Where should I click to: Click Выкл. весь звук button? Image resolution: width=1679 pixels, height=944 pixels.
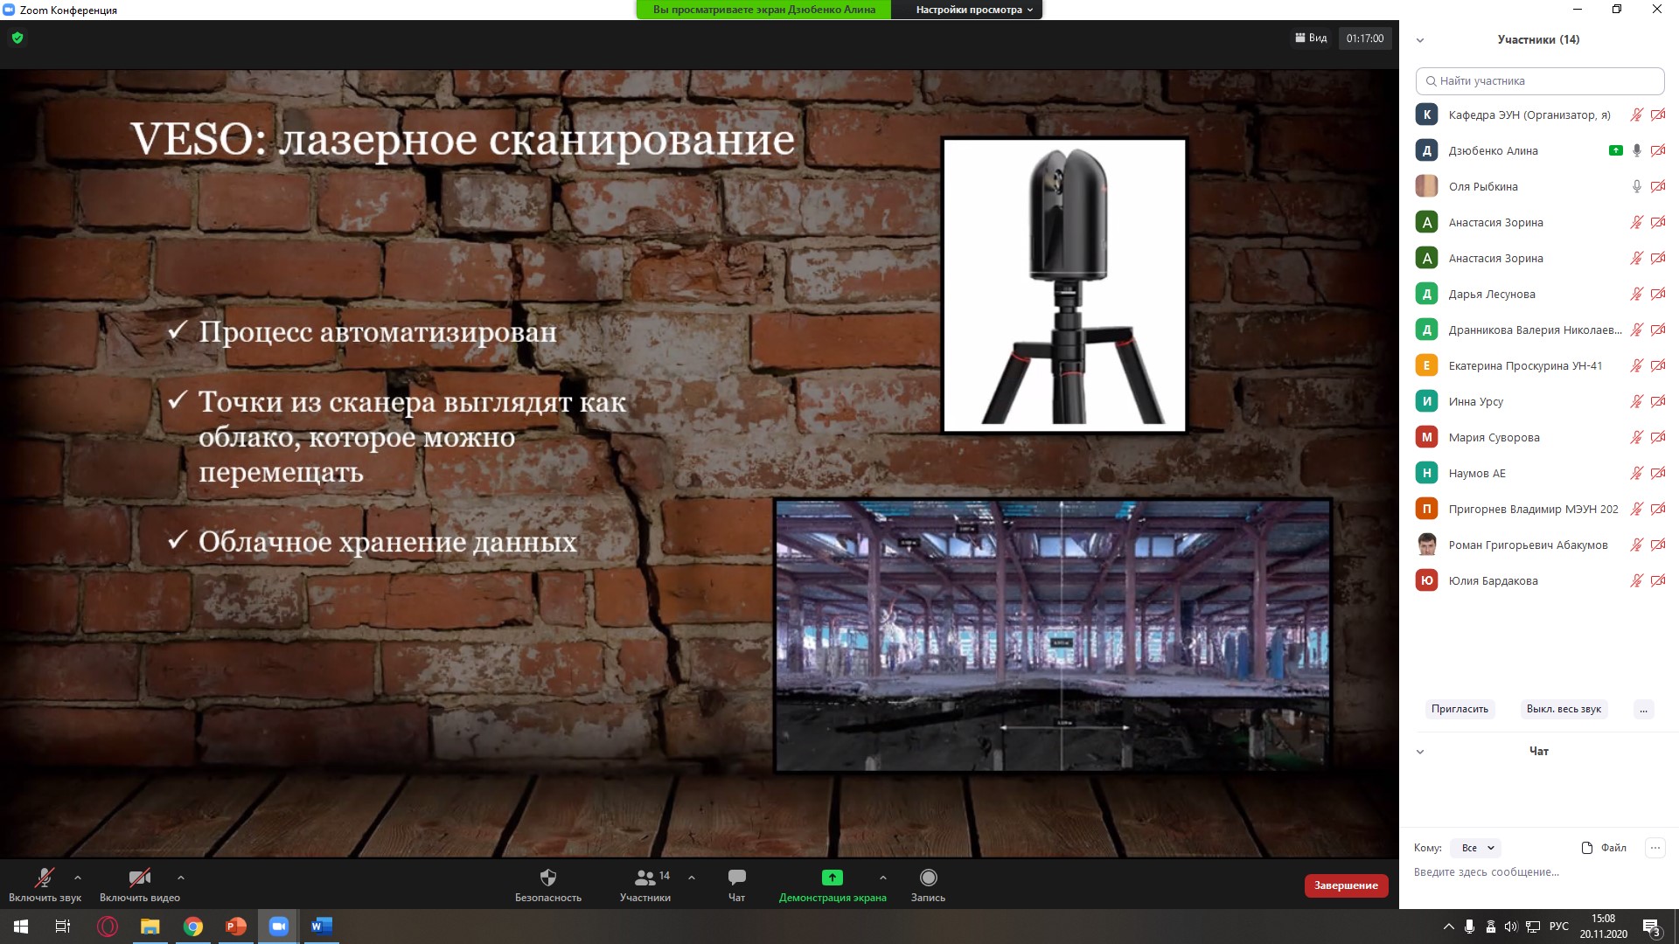1564,709
